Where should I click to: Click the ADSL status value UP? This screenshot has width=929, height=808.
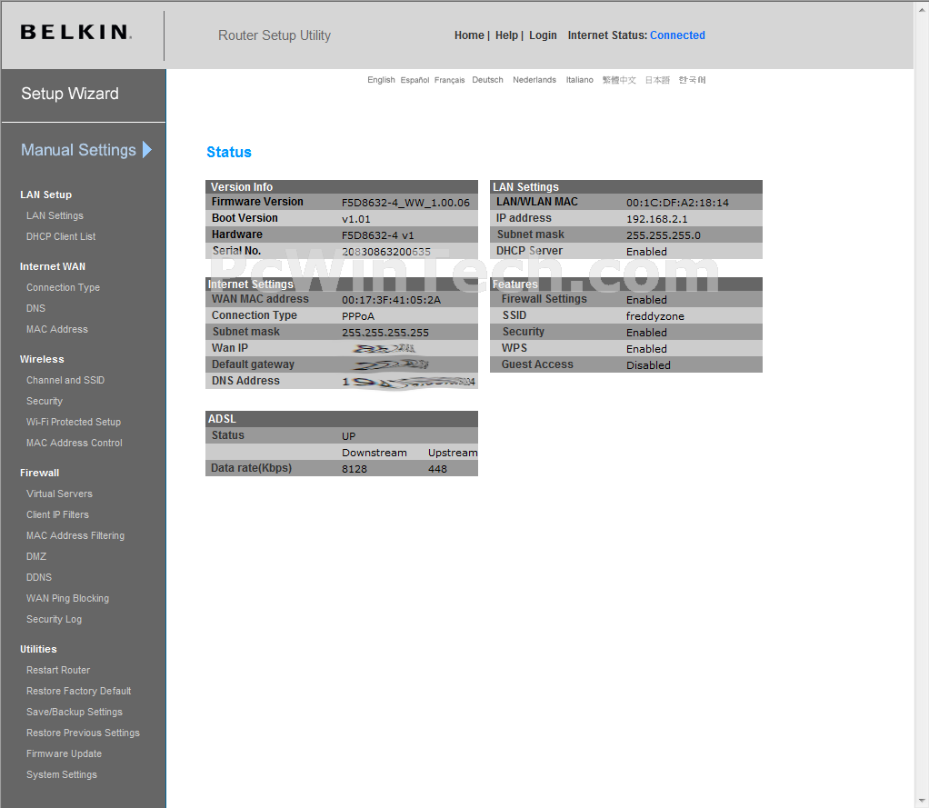point(348,436)
